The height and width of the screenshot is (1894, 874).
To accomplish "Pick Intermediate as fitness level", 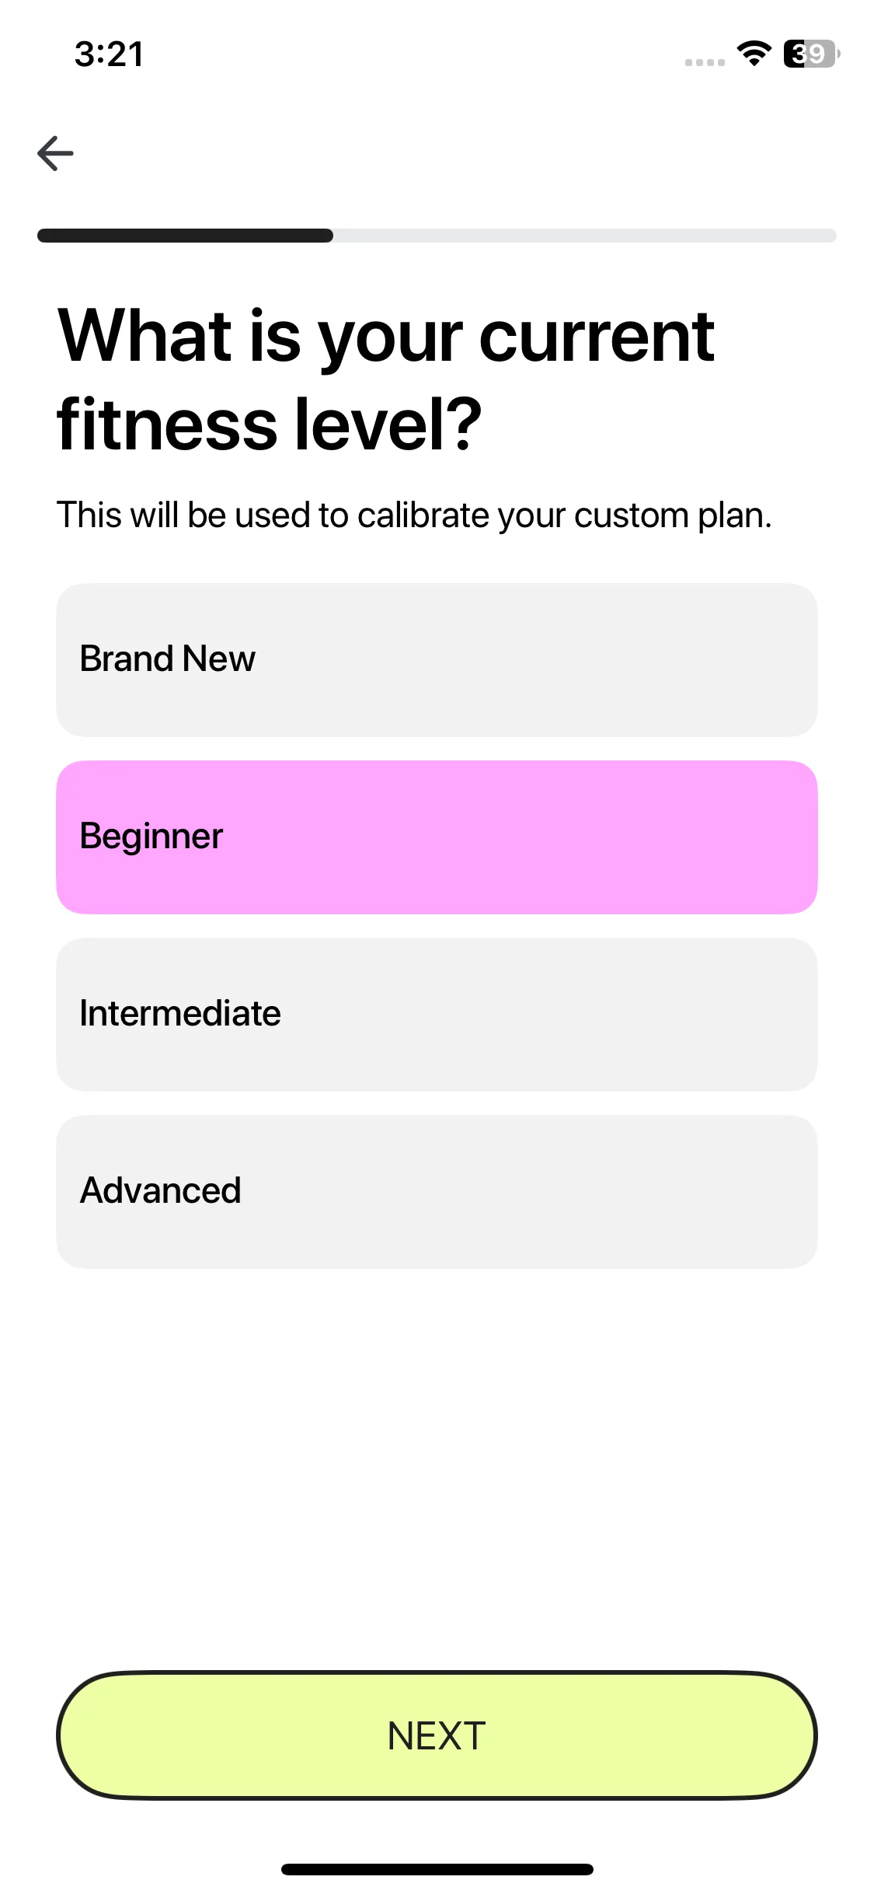I will click(x=437, y=1015).
